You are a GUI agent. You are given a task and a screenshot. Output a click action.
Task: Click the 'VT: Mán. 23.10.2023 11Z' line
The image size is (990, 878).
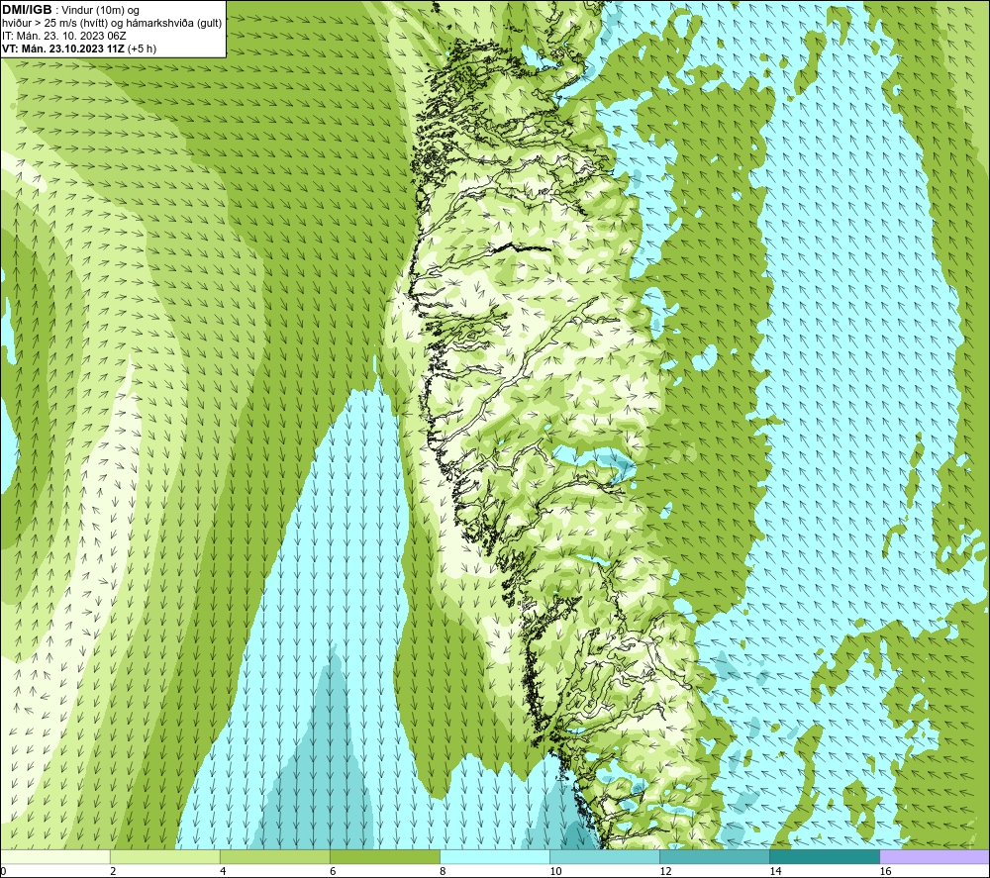point(63,49)
